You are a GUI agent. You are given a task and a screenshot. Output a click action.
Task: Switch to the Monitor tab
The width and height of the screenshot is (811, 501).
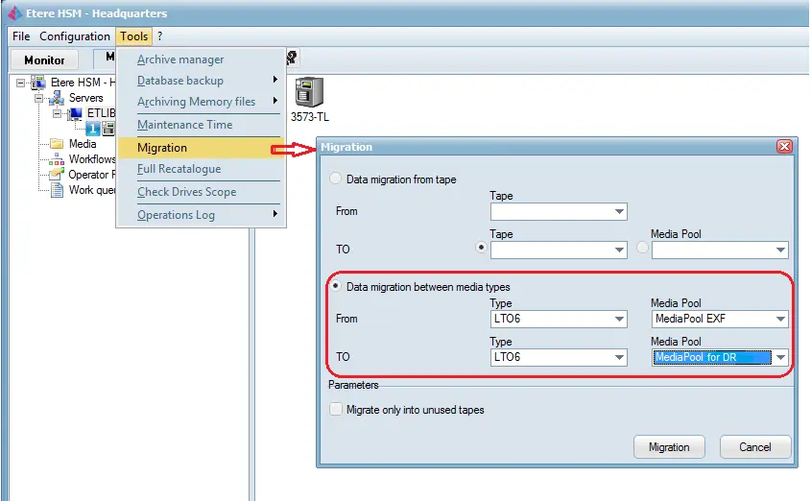click(x=44, y=60)
